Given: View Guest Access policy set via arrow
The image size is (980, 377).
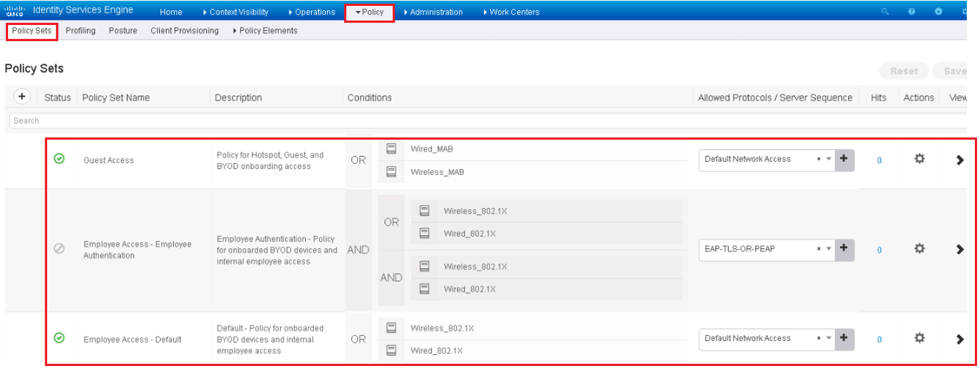Looking at the screenshot, I should coord(959,160).
